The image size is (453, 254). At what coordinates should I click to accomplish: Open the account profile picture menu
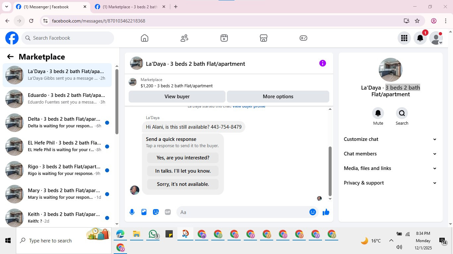tap(436, 38)
